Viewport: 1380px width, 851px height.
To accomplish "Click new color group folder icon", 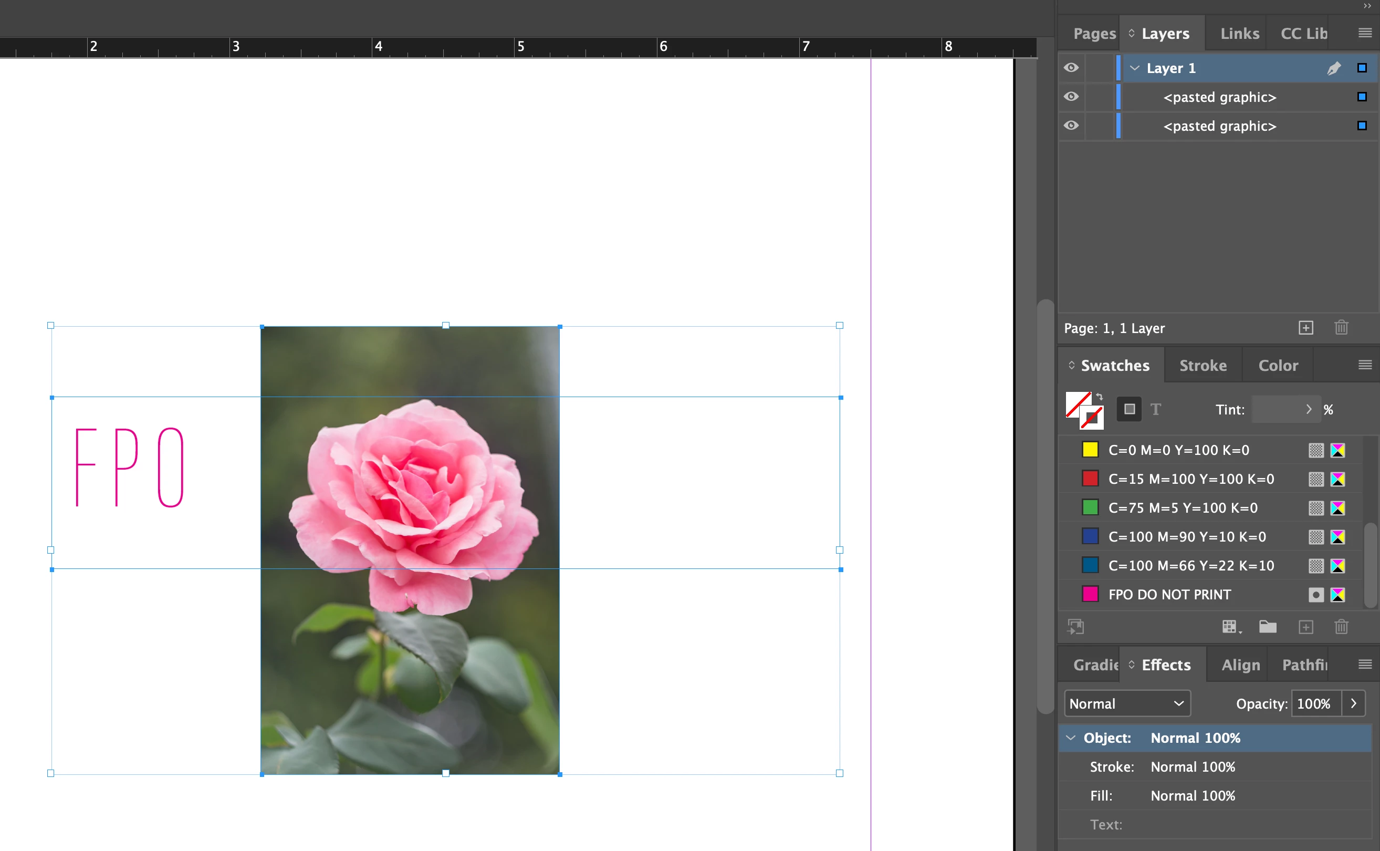I will [x=1267, y=627].
